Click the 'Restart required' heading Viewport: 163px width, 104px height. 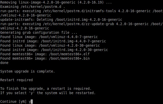click(x=17, y=80)
